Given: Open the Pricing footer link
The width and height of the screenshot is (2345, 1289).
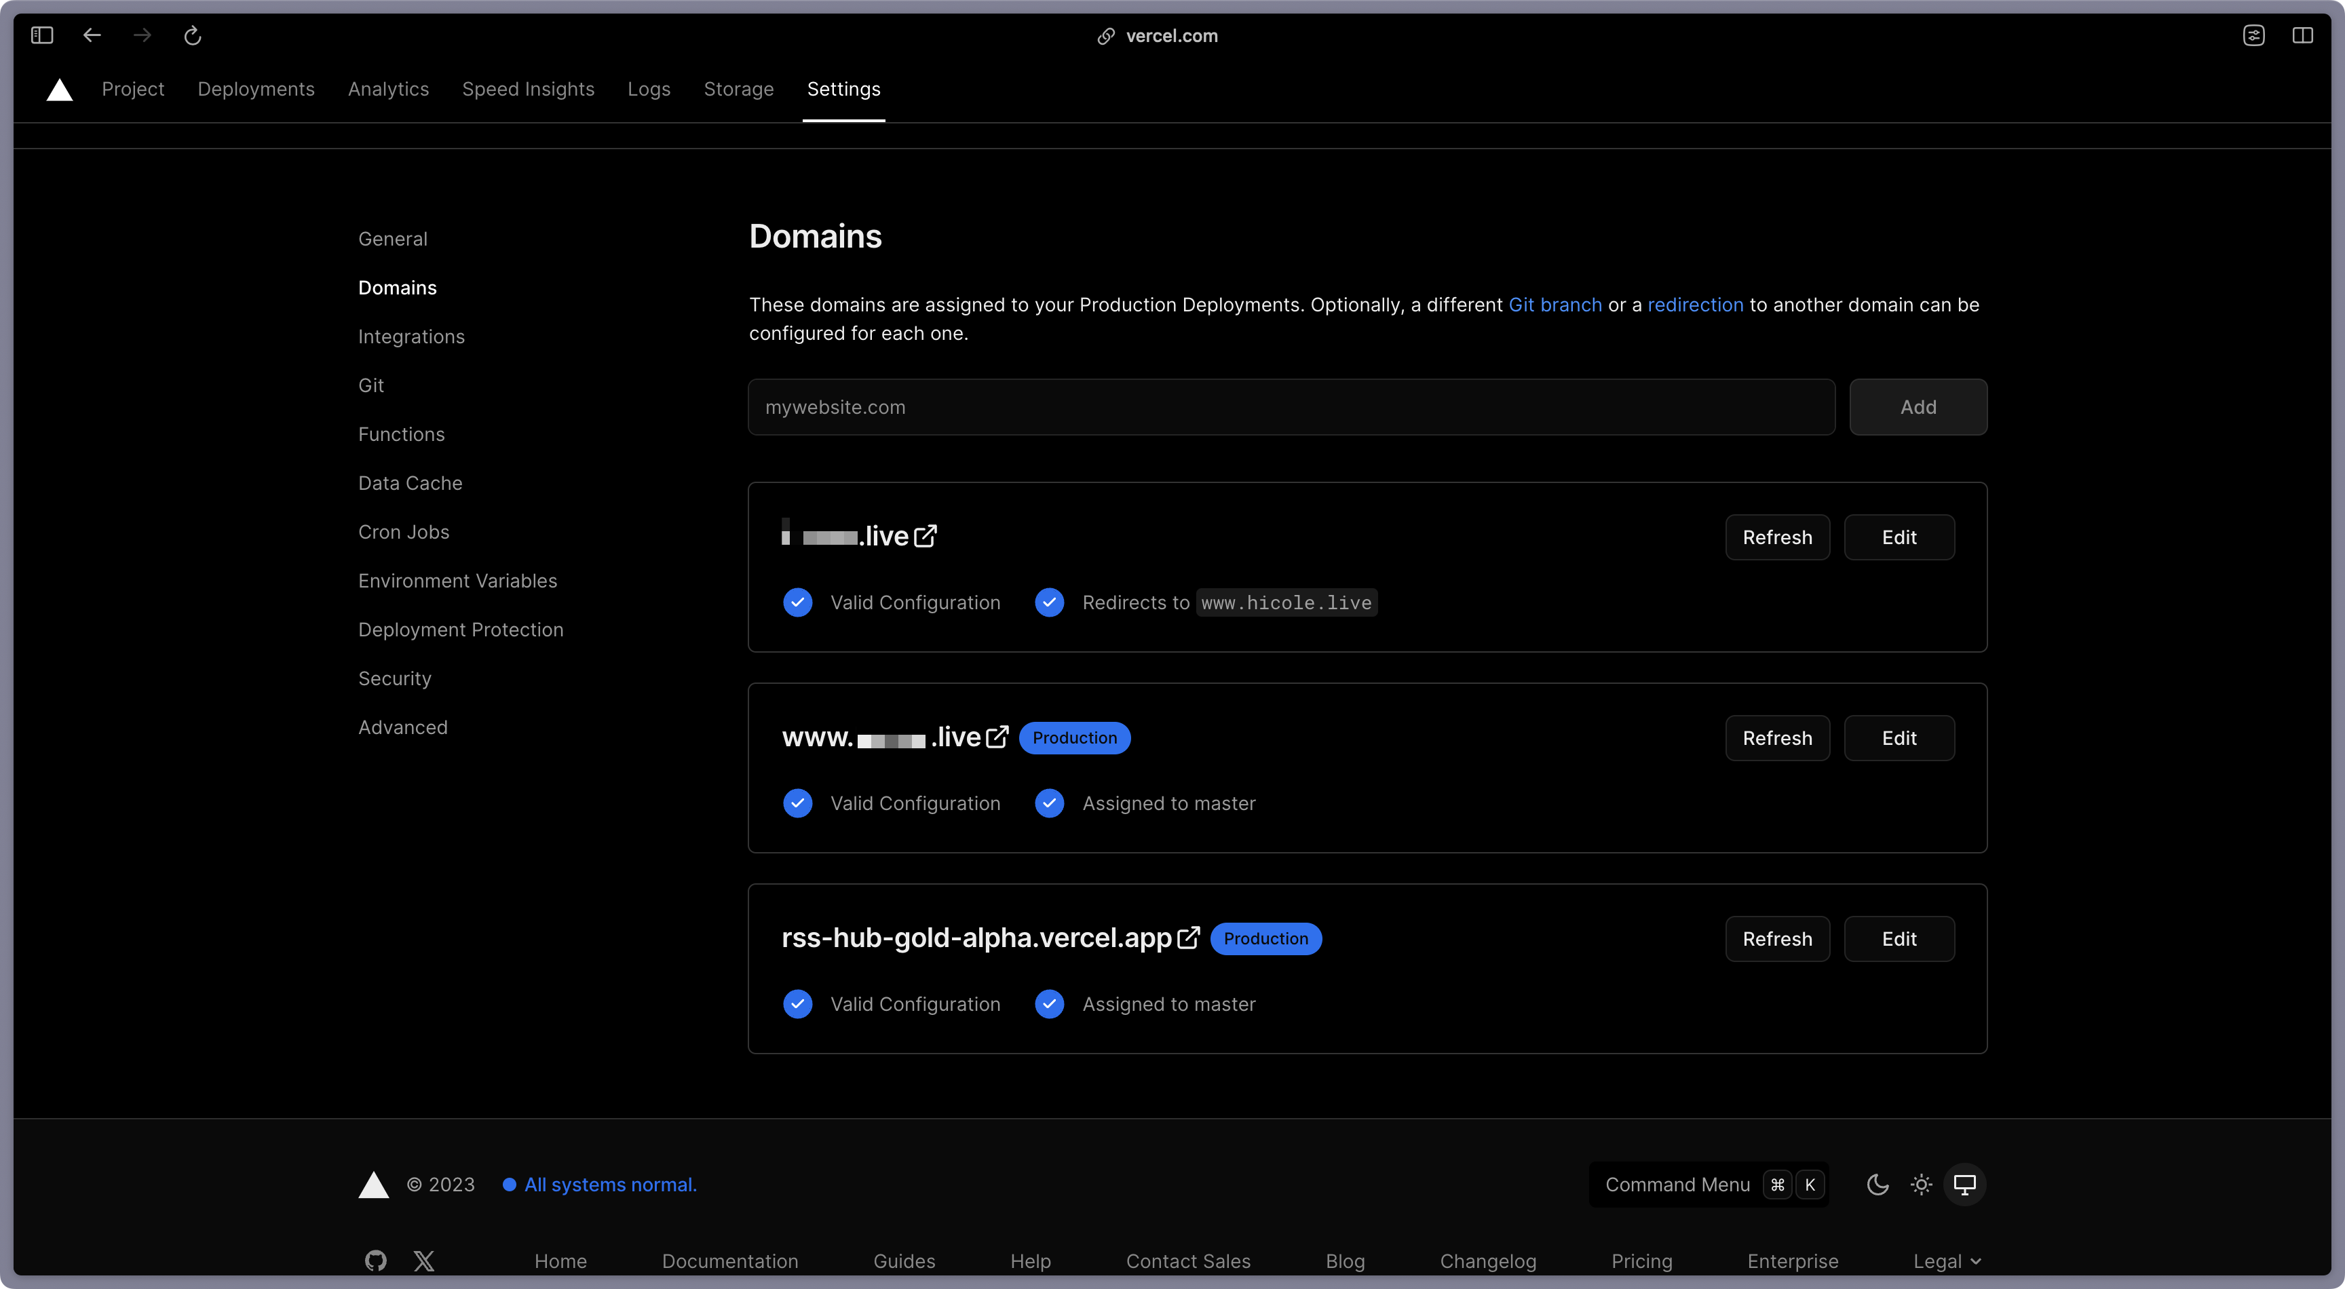Looking at the screenshot, I should tap(1642, 1261).
